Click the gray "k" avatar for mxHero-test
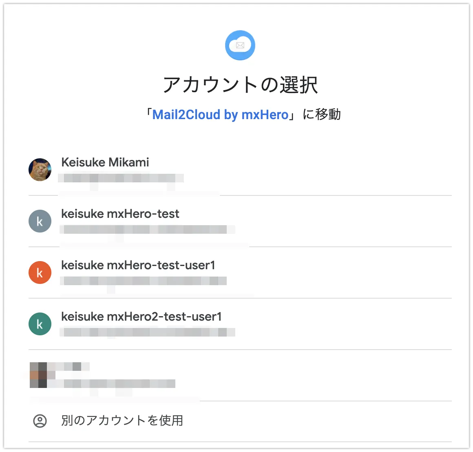The height and width of the screenshot is (452, 473). (40, 221)
